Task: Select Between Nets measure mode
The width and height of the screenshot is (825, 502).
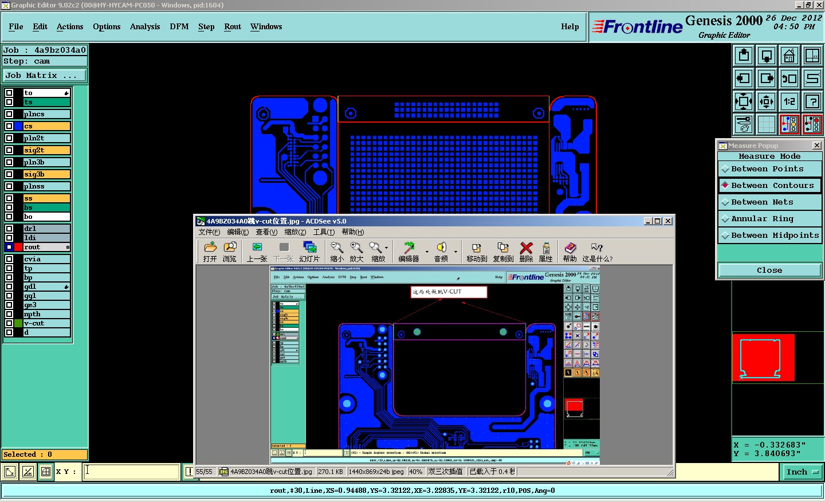Action: (x=769, y=202)
